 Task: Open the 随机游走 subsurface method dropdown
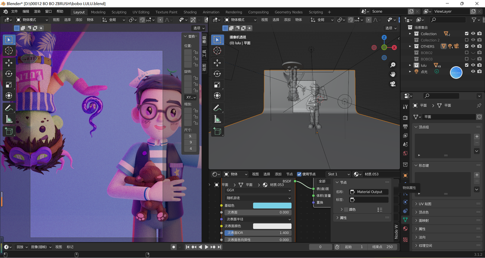(258, 198)
